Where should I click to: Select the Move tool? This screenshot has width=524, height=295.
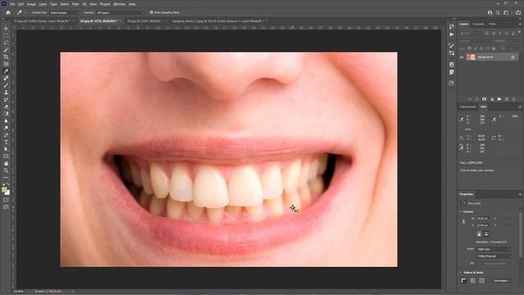point(6,29)
